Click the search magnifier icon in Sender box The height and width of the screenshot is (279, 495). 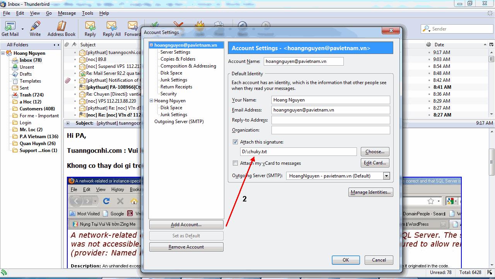pos(427,29)
